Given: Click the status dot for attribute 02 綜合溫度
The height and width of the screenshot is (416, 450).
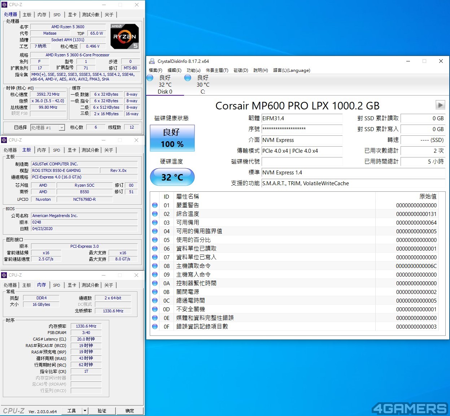Looking at the screenshot, I should coord(155,214).
